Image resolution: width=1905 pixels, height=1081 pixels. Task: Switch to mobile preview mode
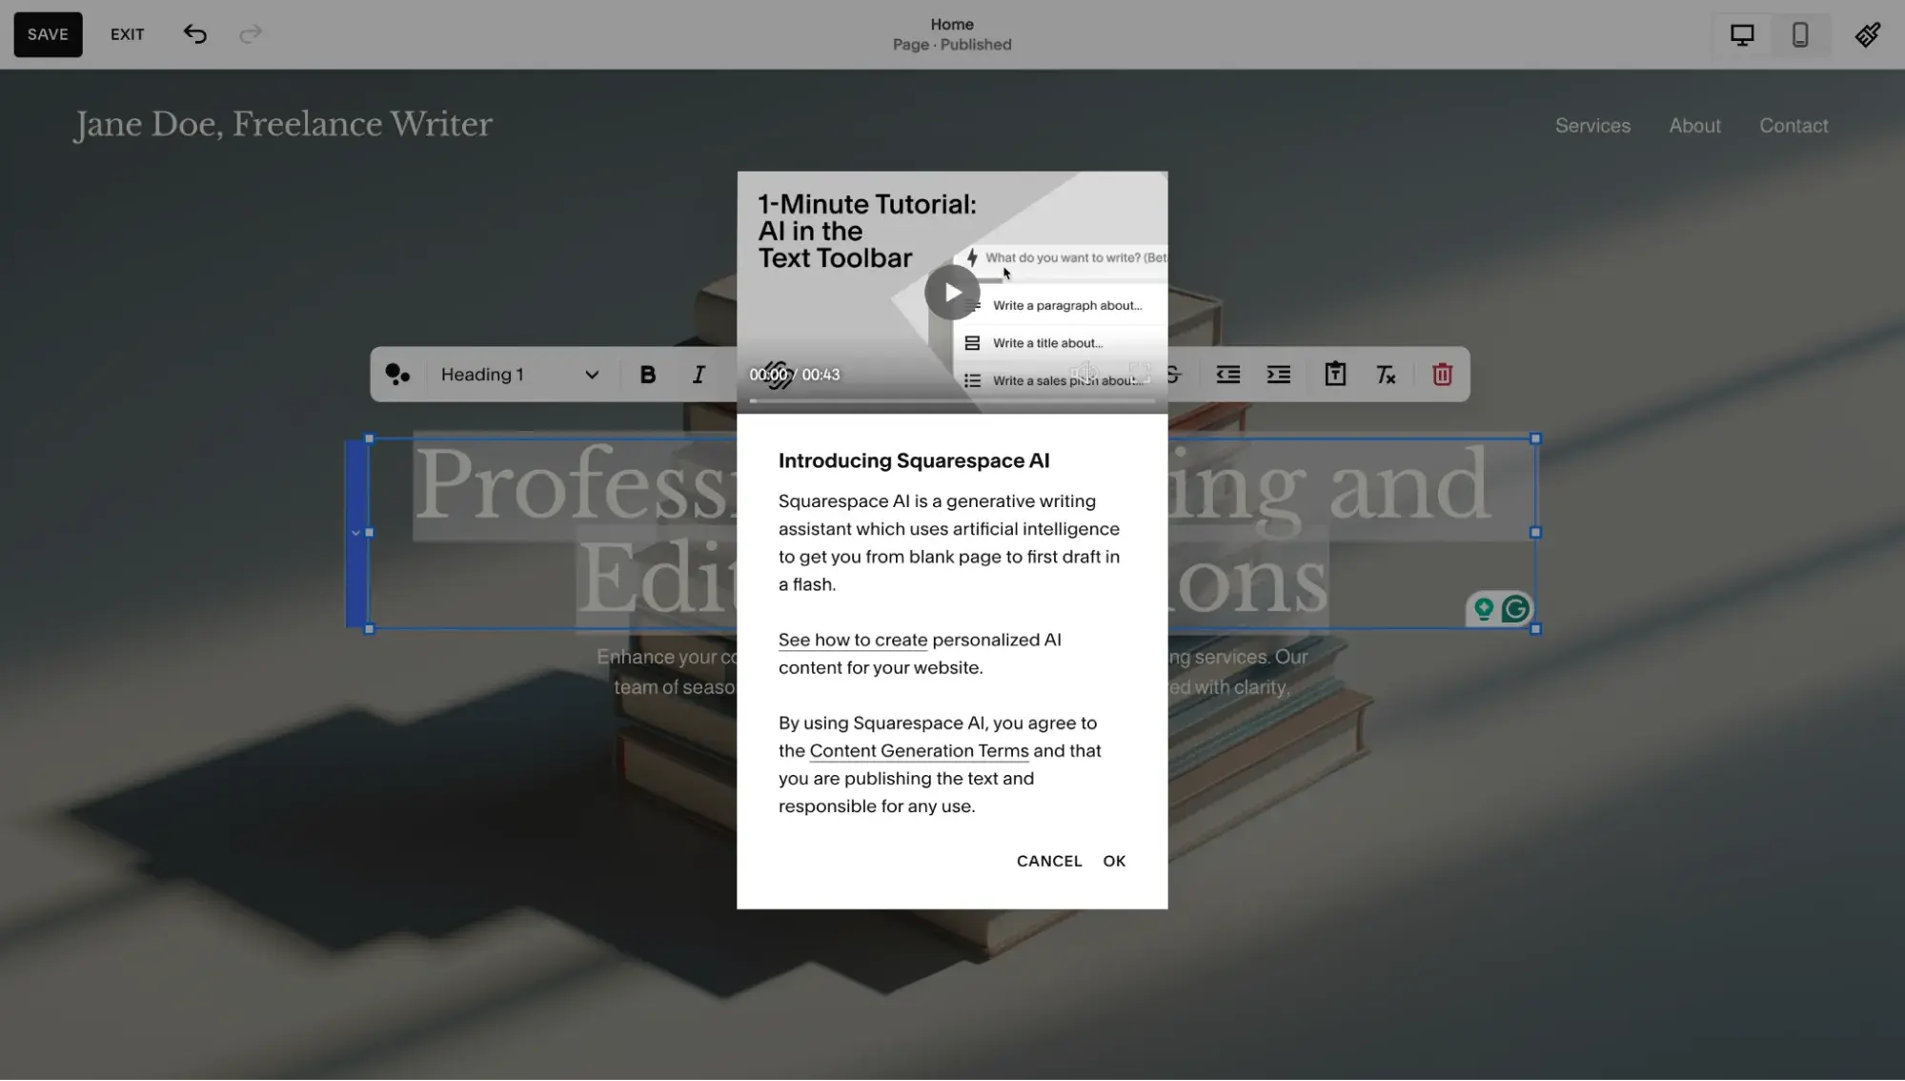coord(1800,34)
